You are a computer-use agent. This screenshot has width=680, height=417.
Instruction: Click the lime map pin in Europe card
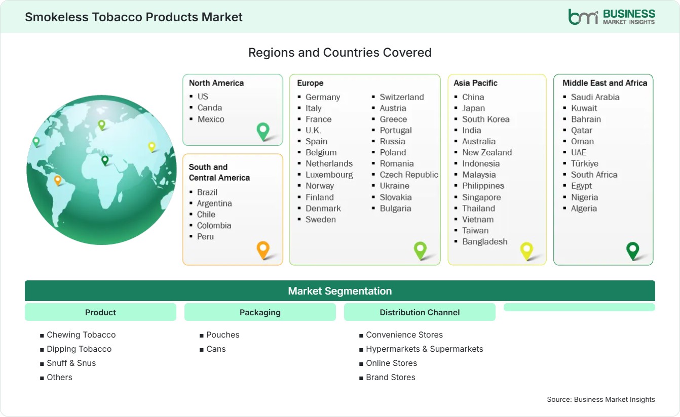420,250
